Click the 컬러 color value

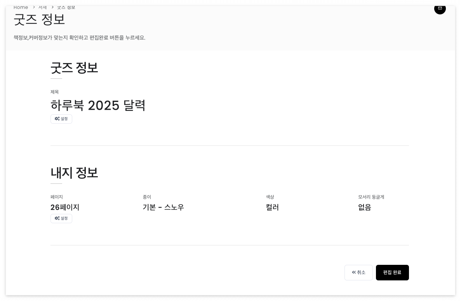(x=272, y=207)
